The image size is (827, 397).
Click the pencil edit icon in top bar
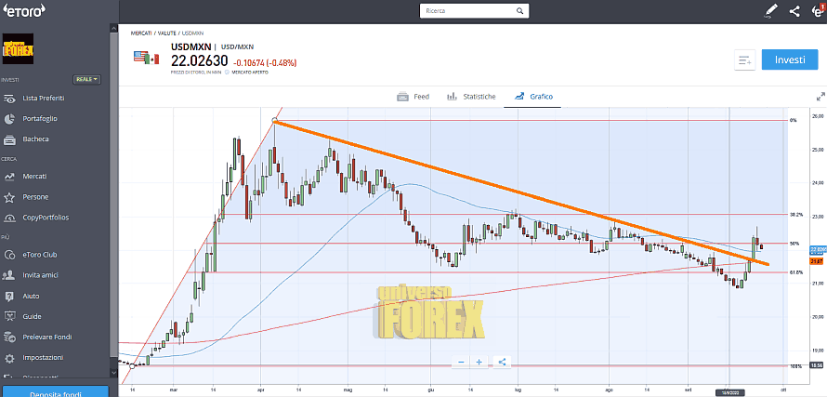click(x=770, y=11)
